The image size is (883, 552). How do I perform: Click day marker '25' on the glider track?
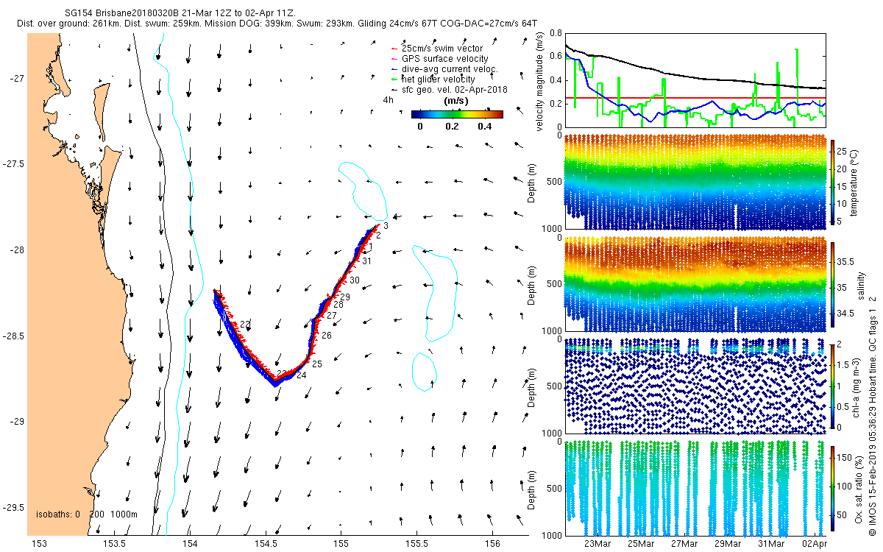317,364
